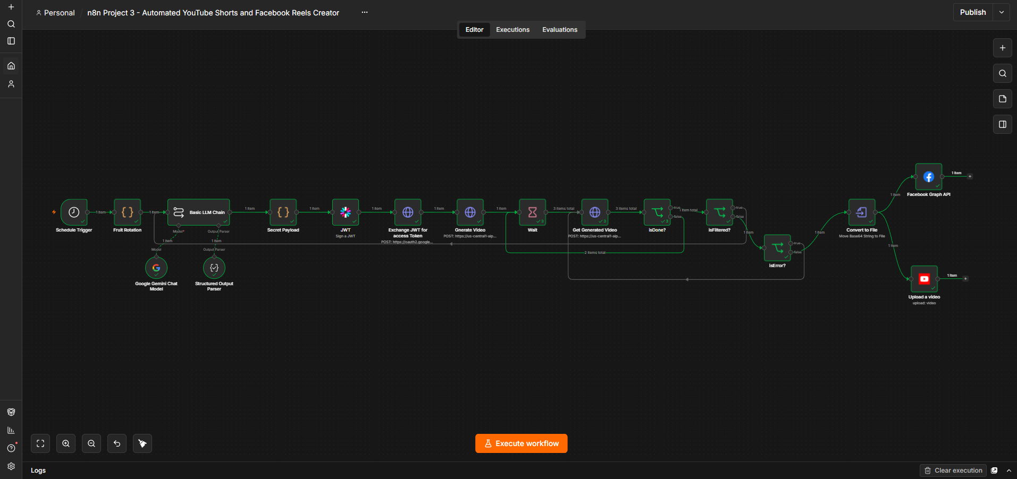Open the Secret Payload code node
This screenshot has height=479, width=1017.
coord(283,212)
